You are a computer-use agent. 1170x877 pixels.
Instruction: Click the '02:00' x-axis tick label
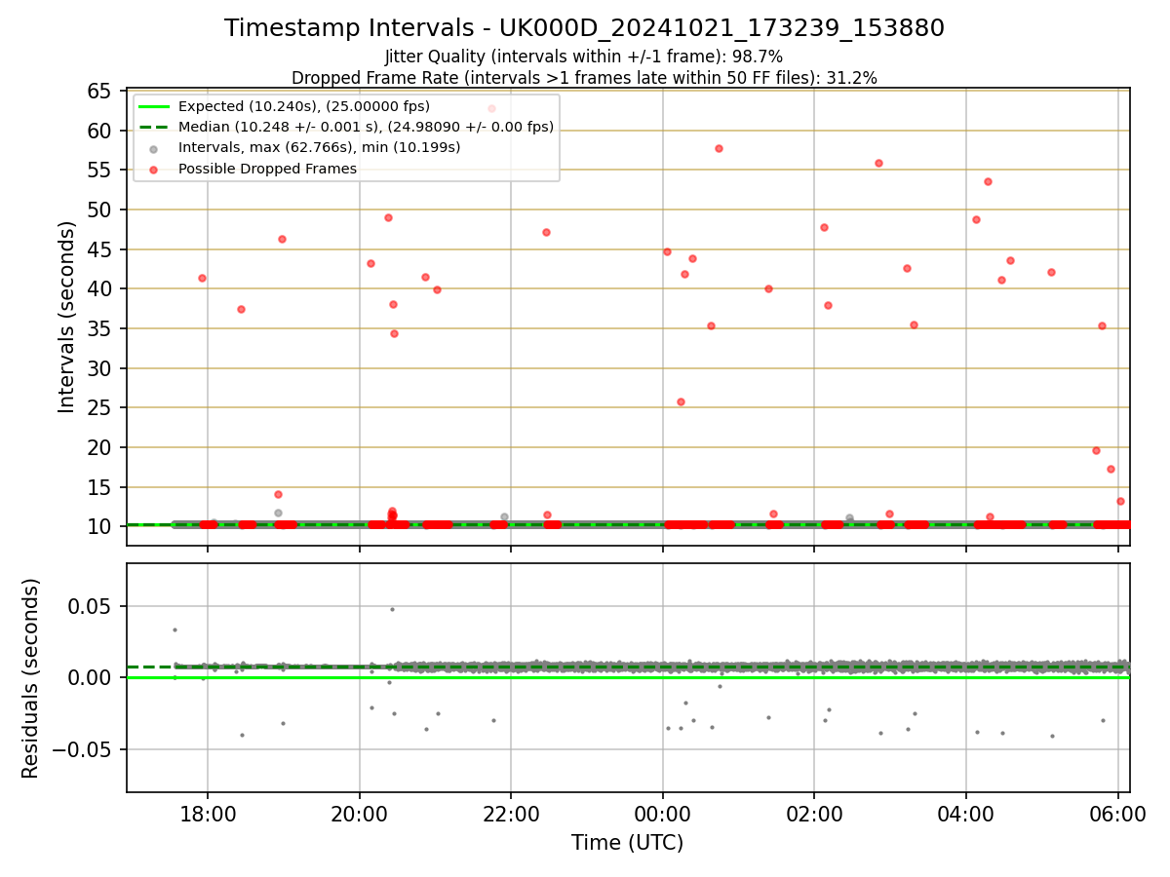tap(814, 815)
